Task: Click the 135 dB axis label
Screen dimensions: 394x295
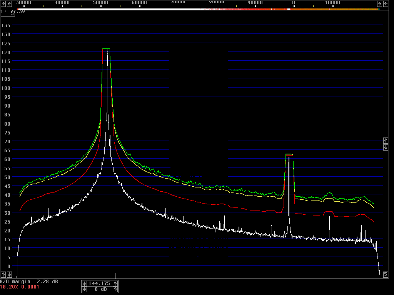Action: [x=6, y=26]
